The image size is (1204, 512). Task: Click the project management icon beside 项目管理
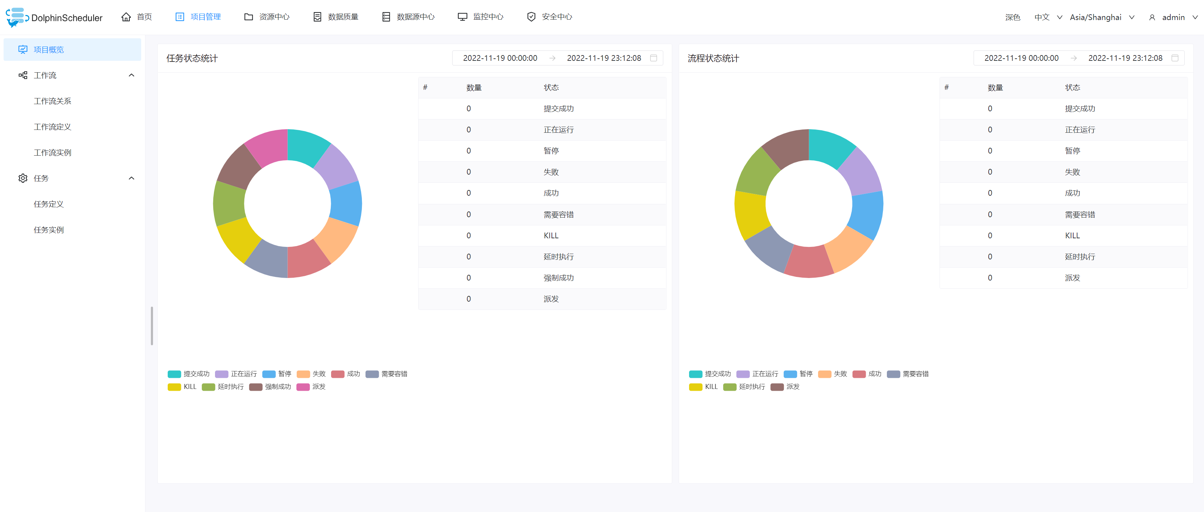180,17
